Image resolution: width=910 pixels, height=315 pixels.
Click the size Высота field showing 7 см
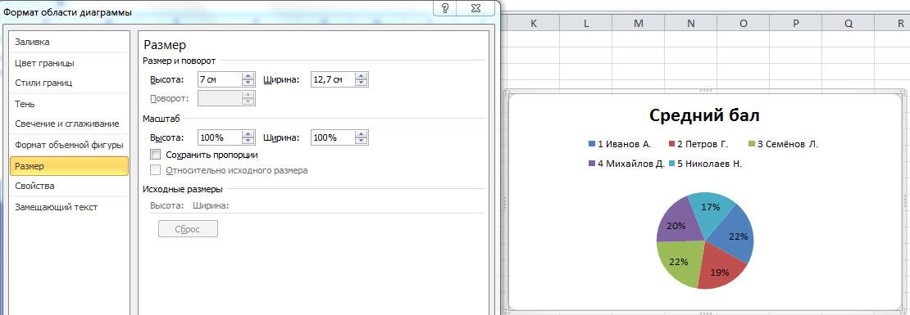point(220,79)
